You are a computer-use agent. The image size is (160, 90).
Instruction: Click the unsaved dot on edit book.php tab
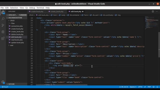tap(83, 11)
